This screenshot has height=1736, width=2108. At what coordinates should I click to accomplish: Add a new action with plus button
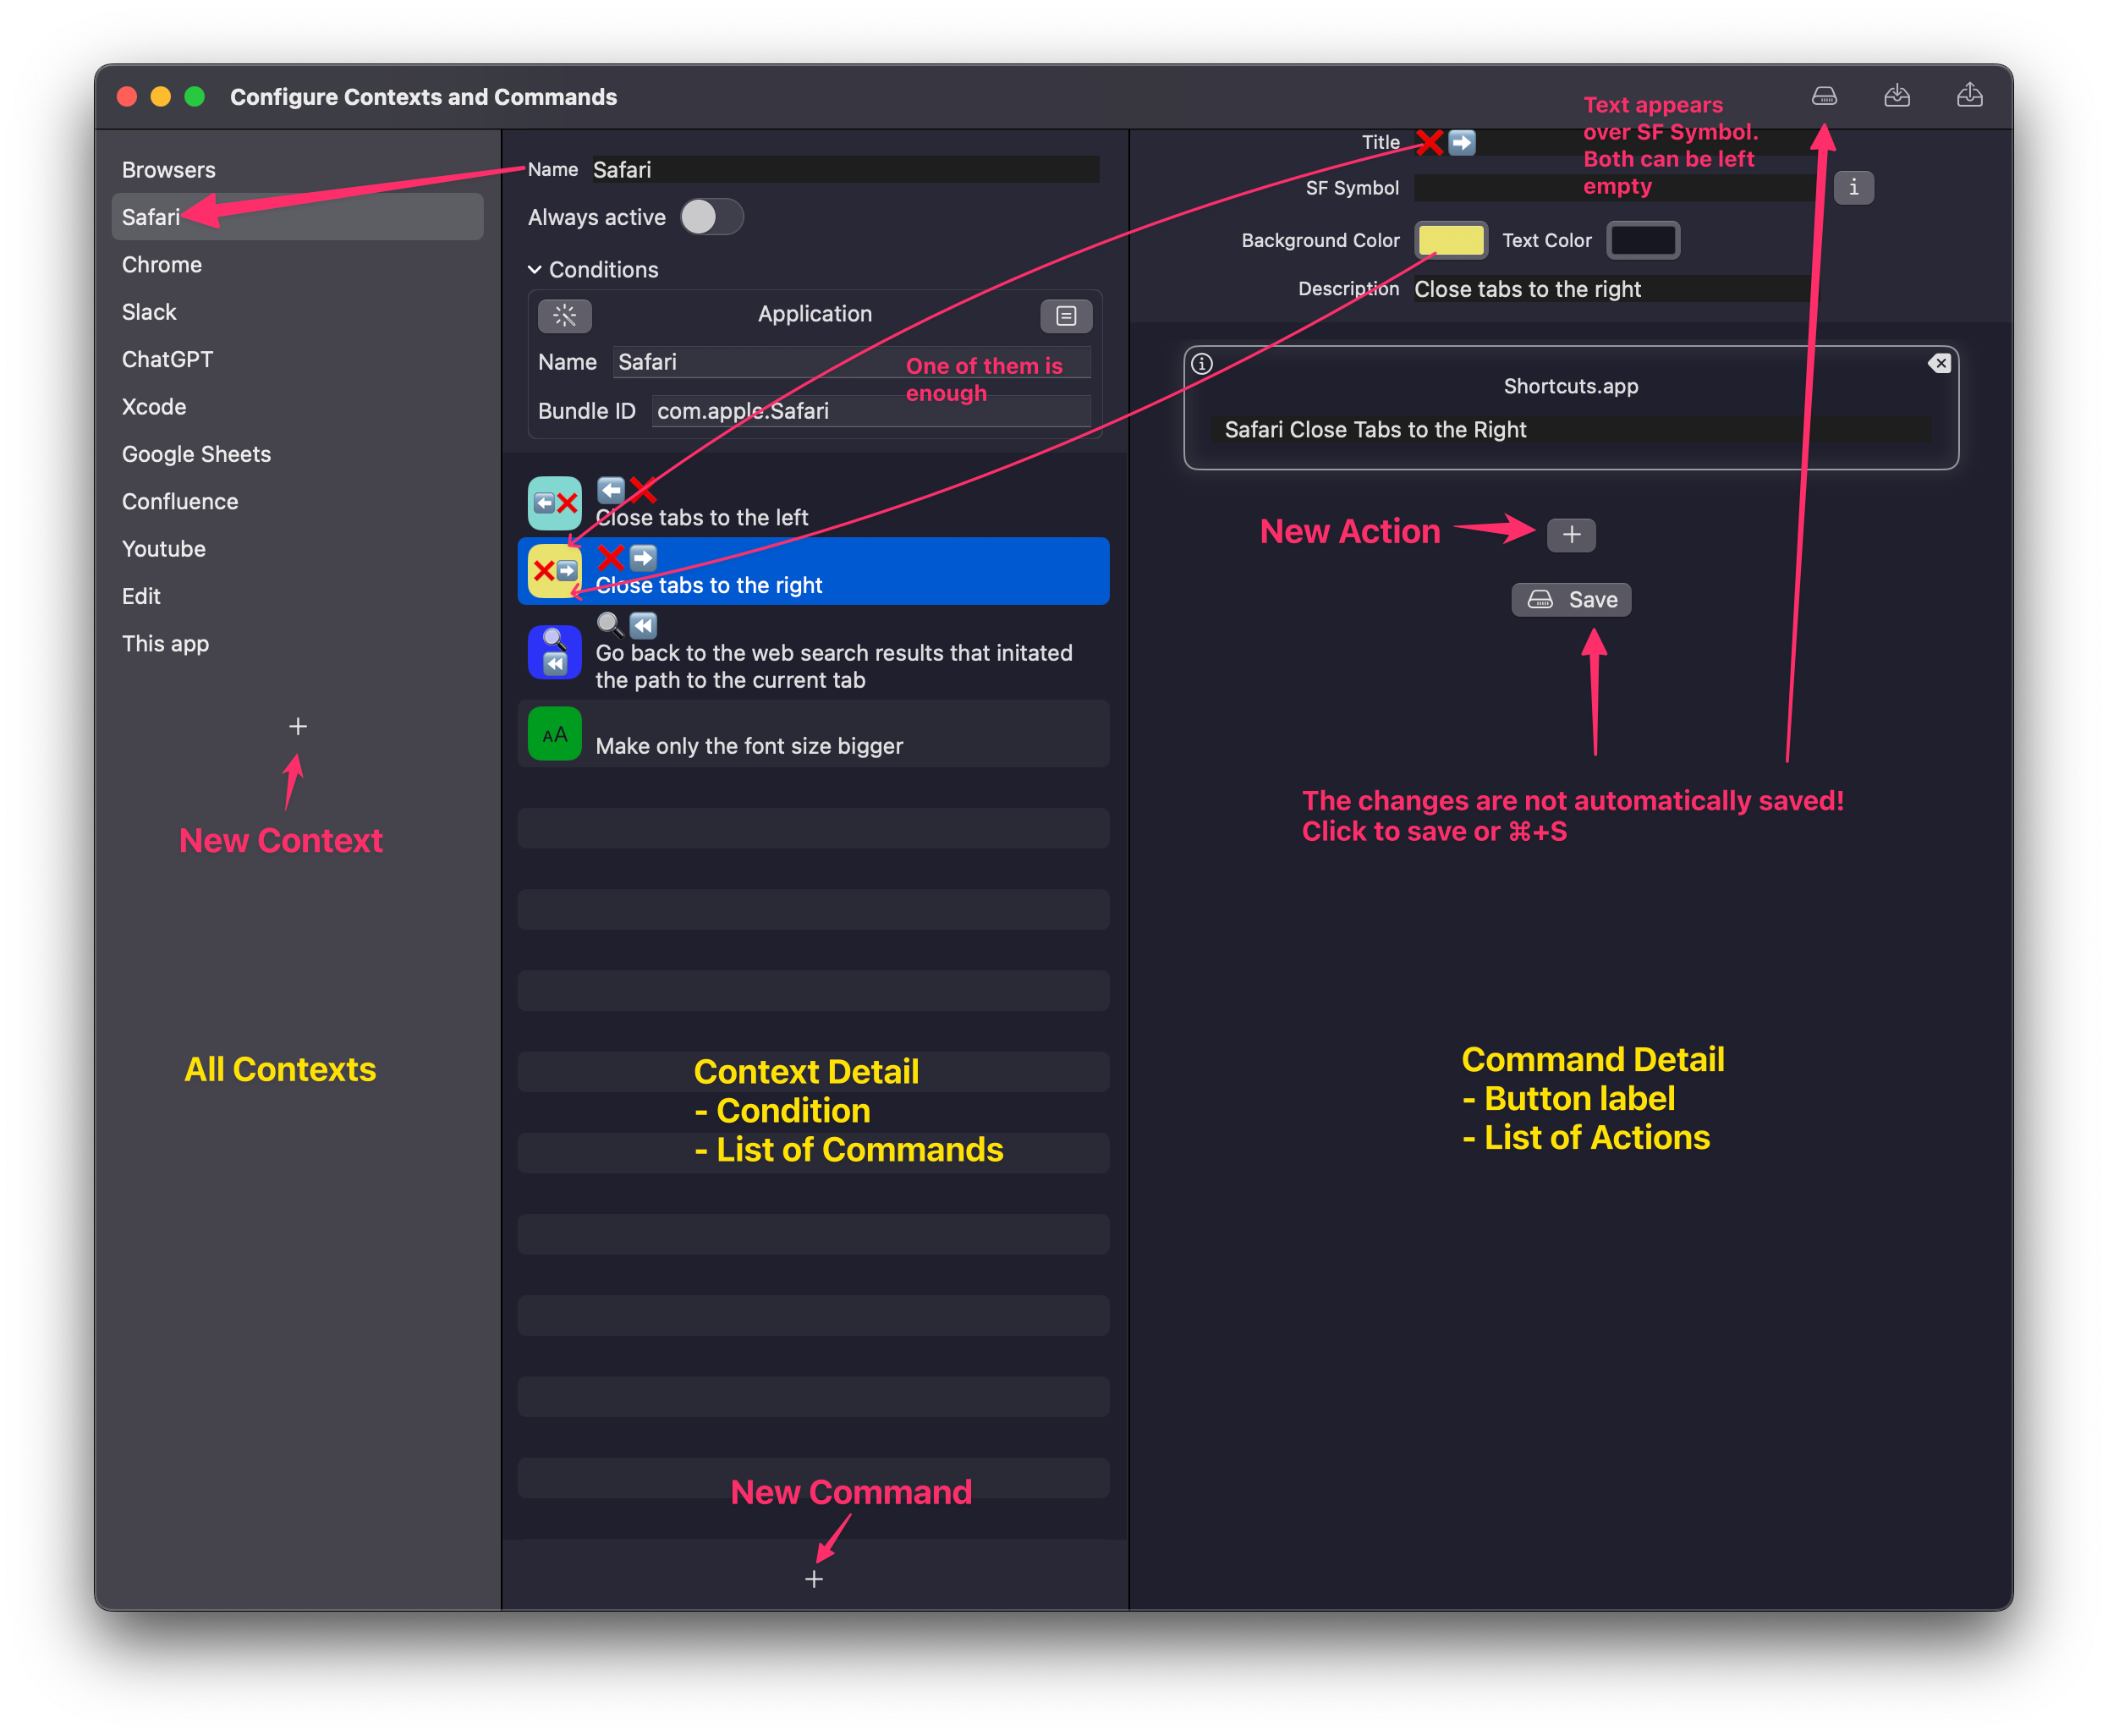pyautogui.click(x=1571, y=535)
